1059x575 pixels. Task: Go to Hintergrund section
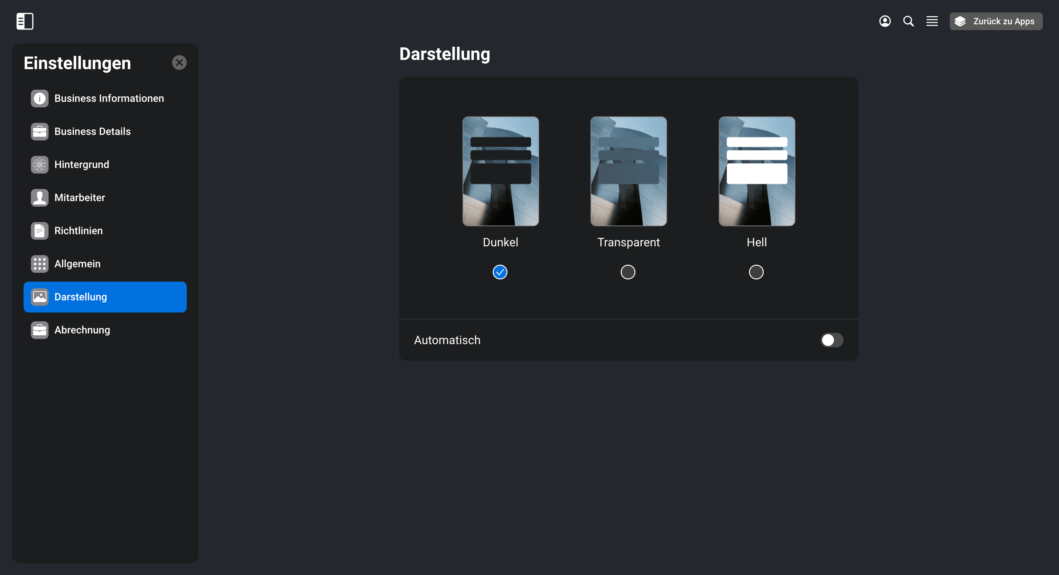(105, 164)
